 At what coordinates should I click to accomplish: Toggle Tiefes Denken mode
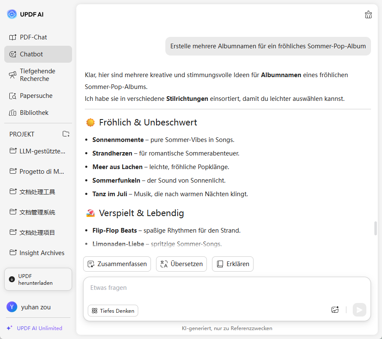[113, 311]
